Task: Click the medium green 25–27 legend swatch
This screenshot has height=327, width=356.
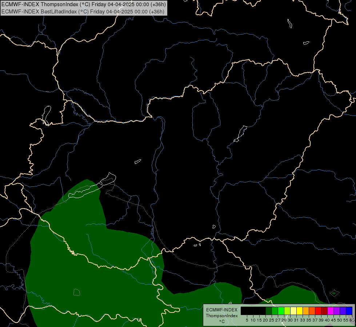Action: click(275, 311)
